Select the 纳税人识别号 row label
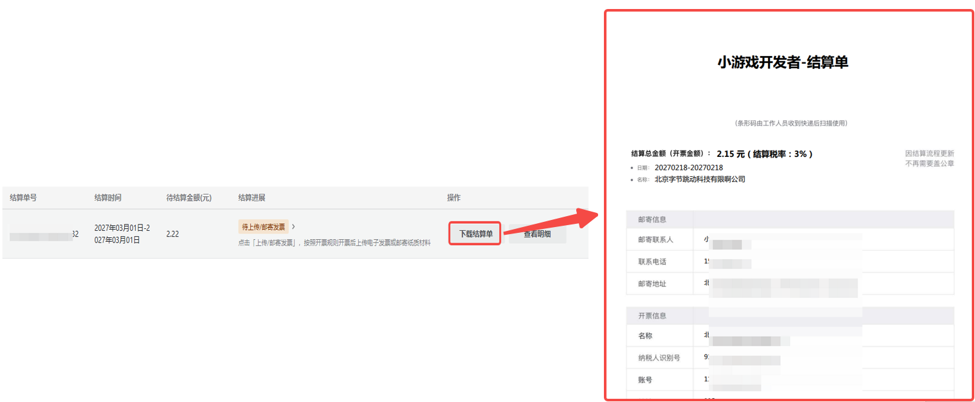Image resolution: width=975 pixels, height=402 pixels. (x=659, y=358)
